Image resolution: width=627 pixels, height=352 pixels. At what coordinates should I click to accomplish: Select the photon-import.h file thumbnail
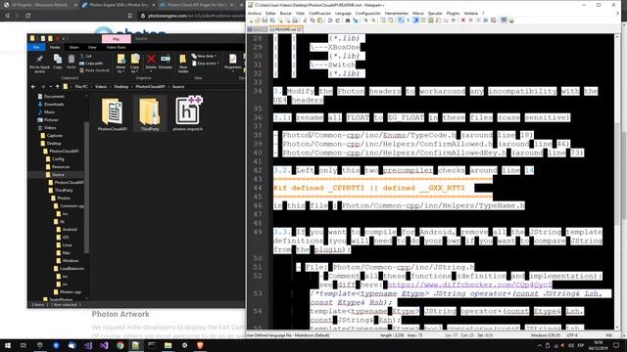point(187,114)
